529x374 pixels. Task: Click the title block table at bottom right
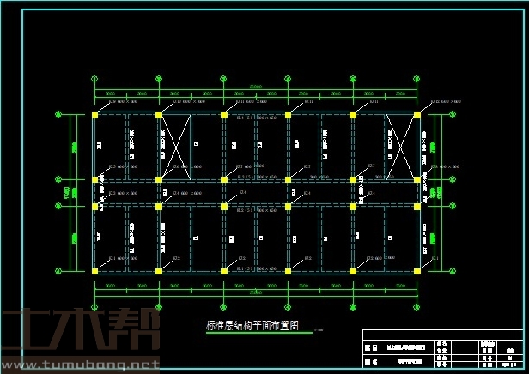441,350
